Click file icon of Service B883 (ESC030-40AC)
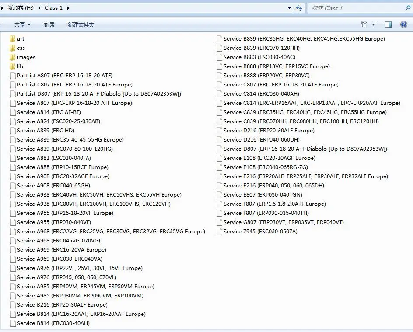The height and width of the screenshot is (332, 413). (x=219, y=57)
